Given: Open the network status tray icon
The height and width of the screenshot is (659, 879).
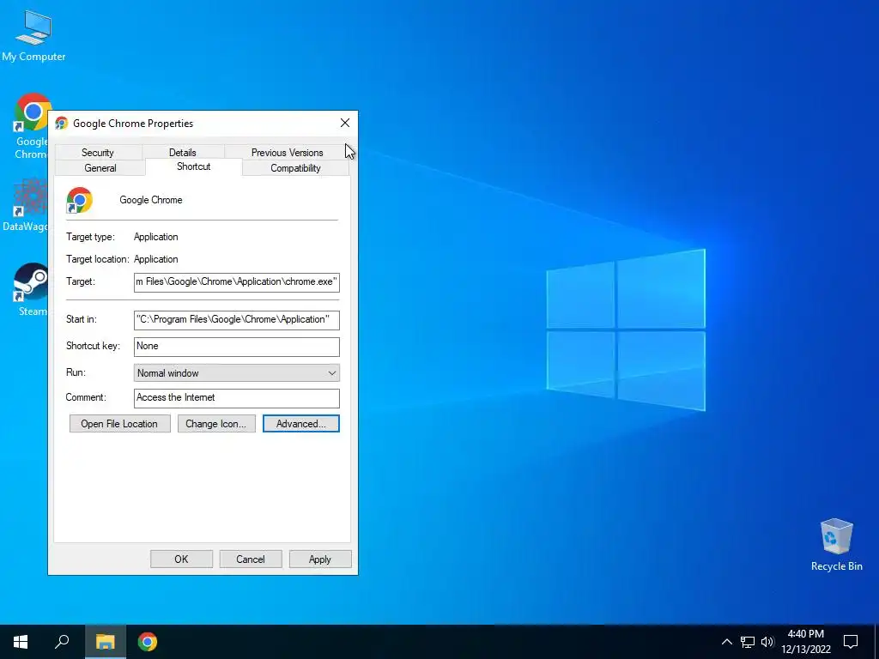Looking at the screenshot, I should click(x=748, y=642).
